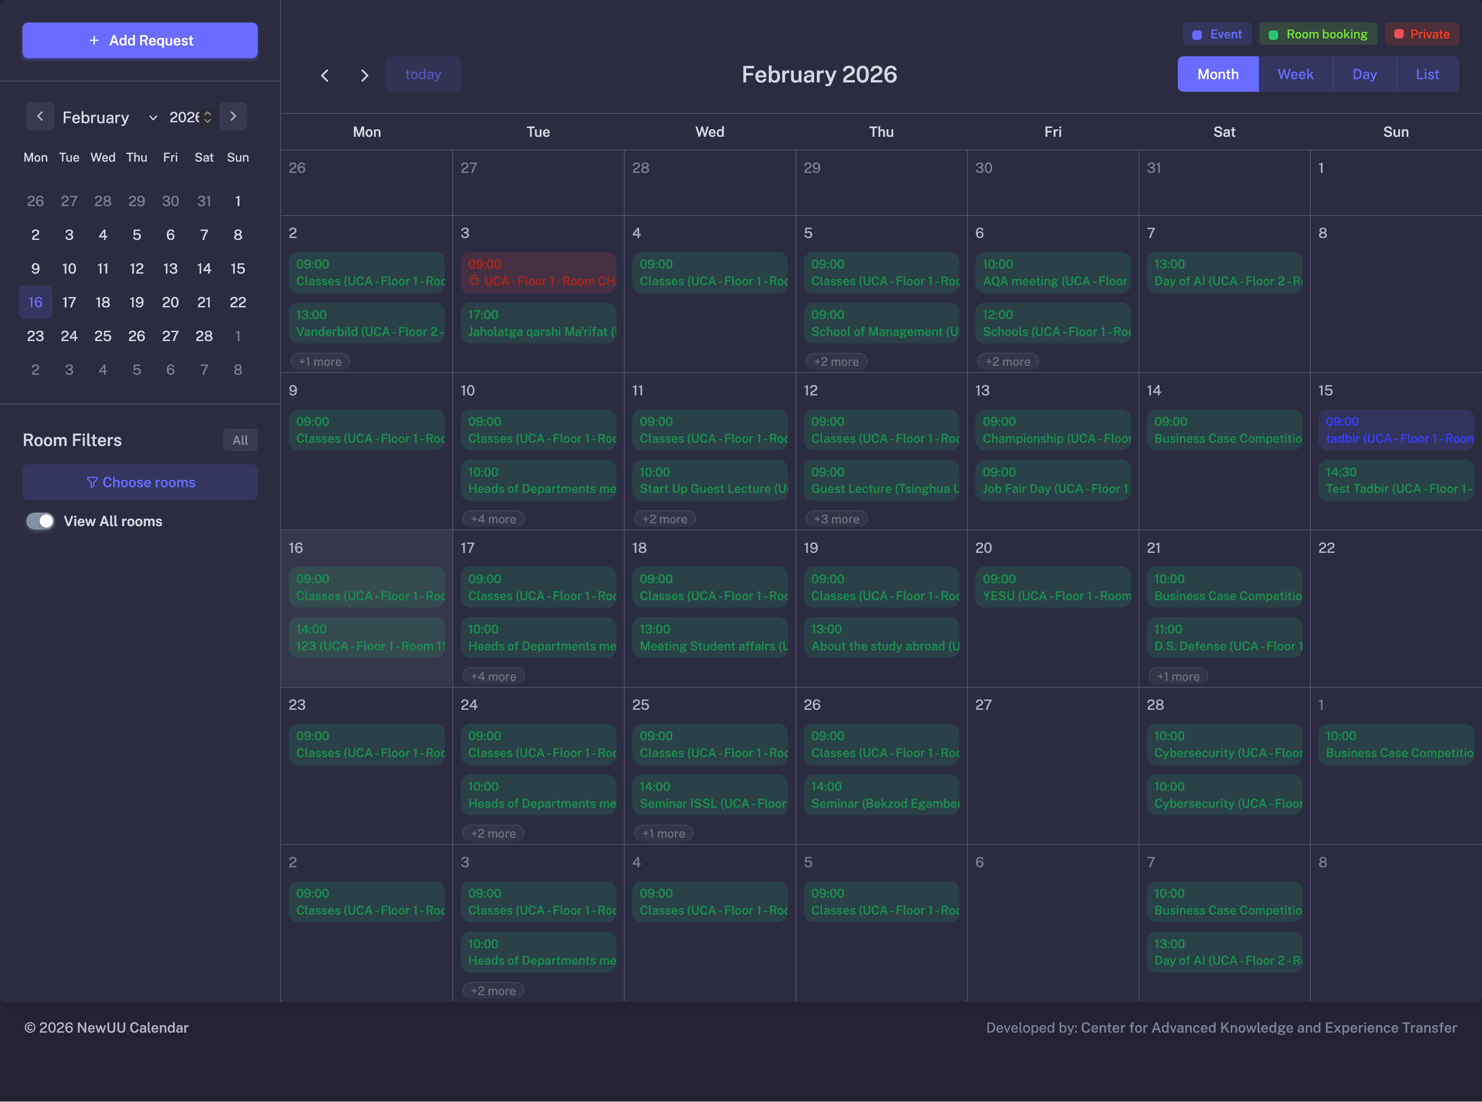This screenshot has width=1482, height=1102.
Task: Select day 20 in mini calendar
Action: [x=170, y=302]
